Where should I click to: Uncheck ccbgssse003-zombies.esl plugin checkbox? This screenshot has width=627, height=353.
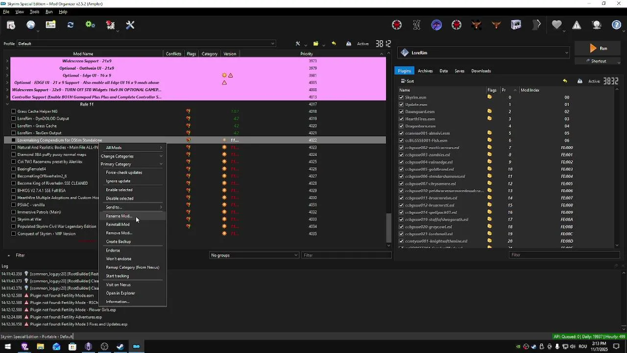pos(401,155)
